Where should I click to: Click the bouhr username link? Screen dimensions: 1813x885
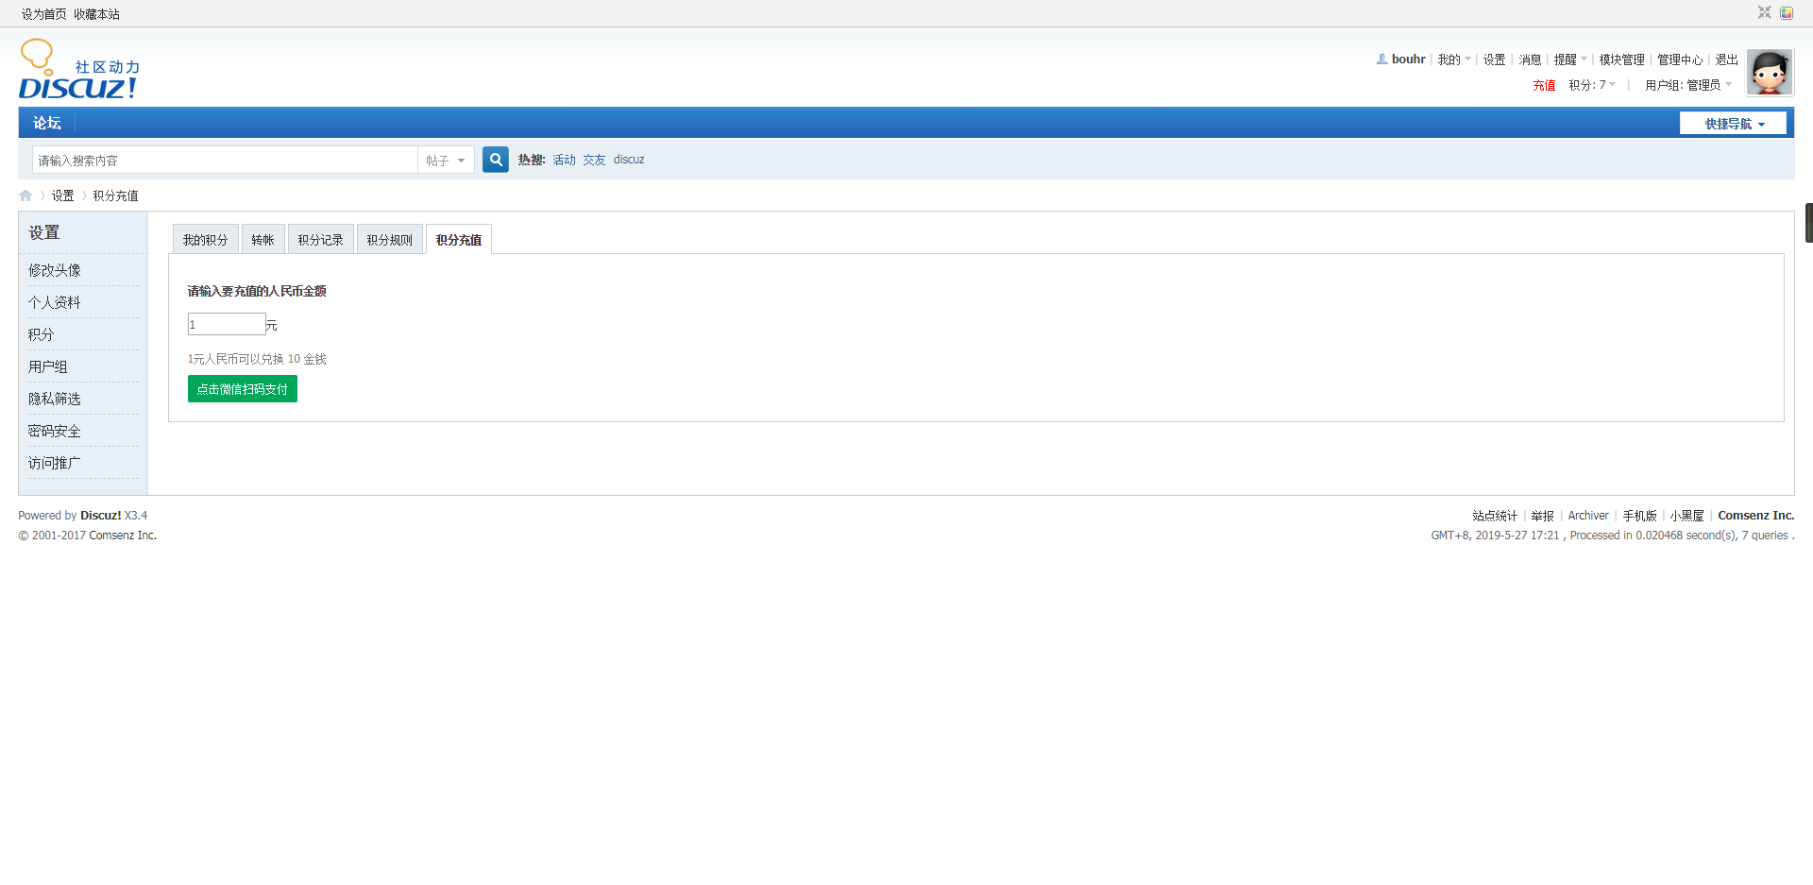tap(1408, 59)
